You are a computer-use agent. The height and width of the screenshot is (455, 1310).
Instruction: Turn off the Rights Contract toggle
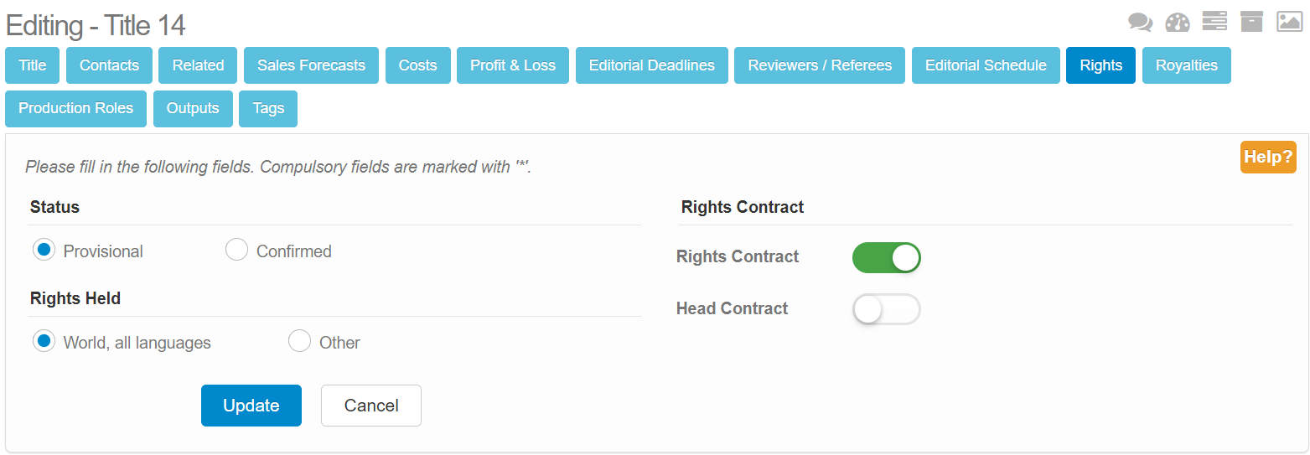tap(887, 257)
